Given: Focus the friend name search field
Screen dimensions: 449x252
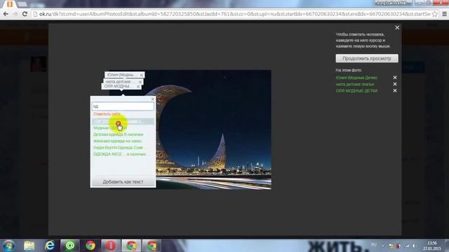Looking at the screenshot, I should click(123, 106).
